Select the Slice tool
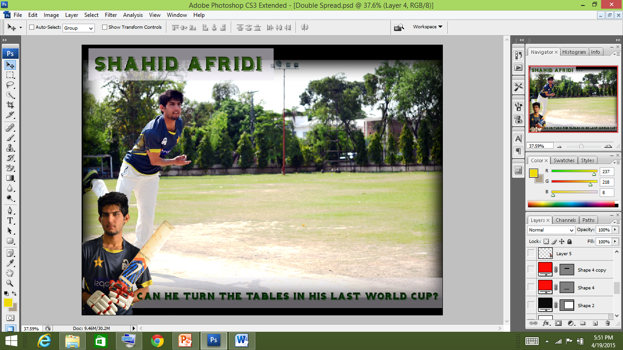This screenshot has height=350, width=623. click(10, 115)
